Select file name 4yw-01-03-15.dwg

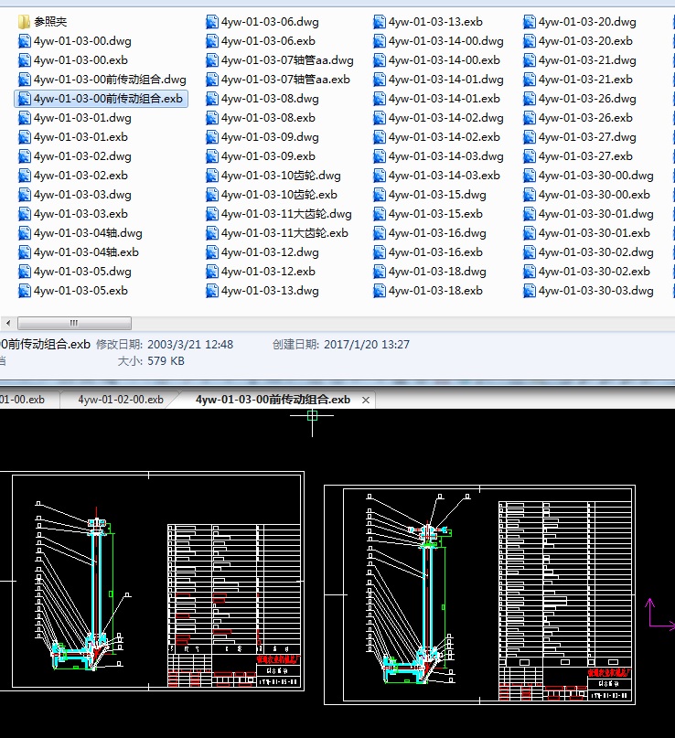[438, 195]
